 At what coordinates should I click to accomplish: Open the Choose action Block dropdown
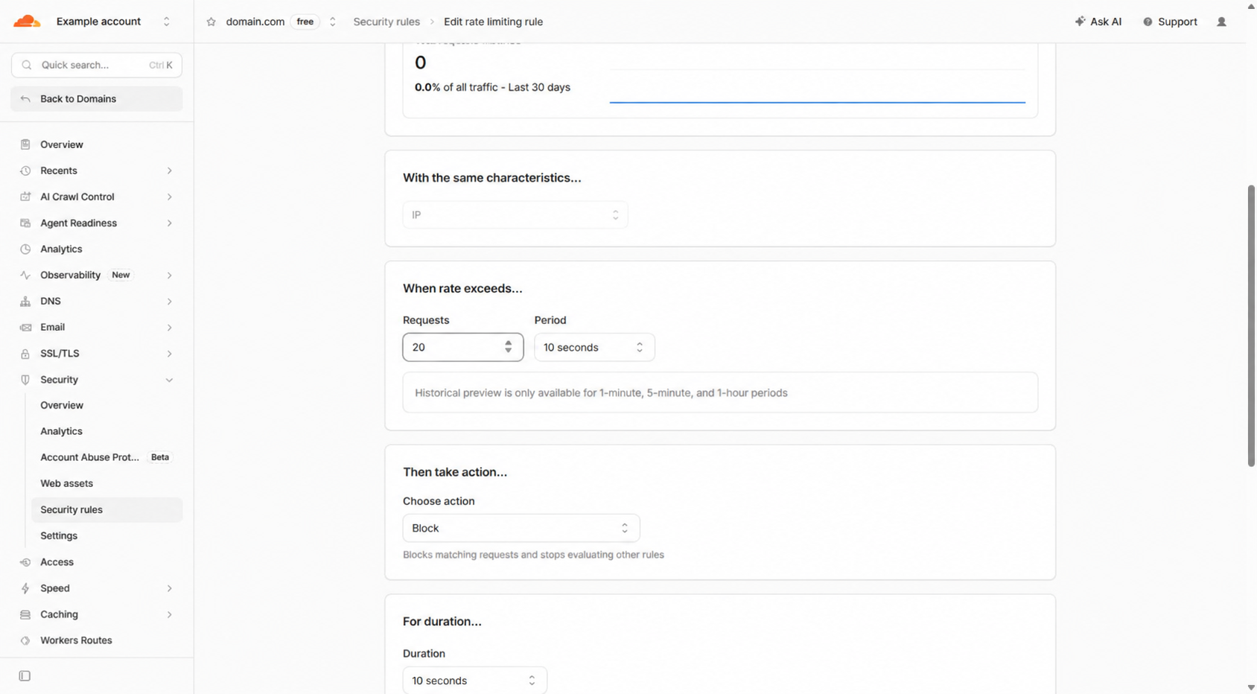click(x=521, y=528)
